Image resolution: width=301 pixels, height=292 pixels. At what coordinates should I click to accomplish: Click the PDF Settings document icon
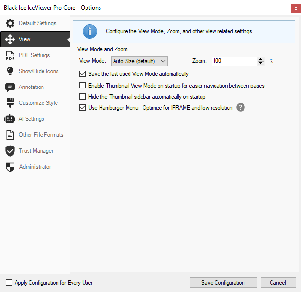(10, 55)
